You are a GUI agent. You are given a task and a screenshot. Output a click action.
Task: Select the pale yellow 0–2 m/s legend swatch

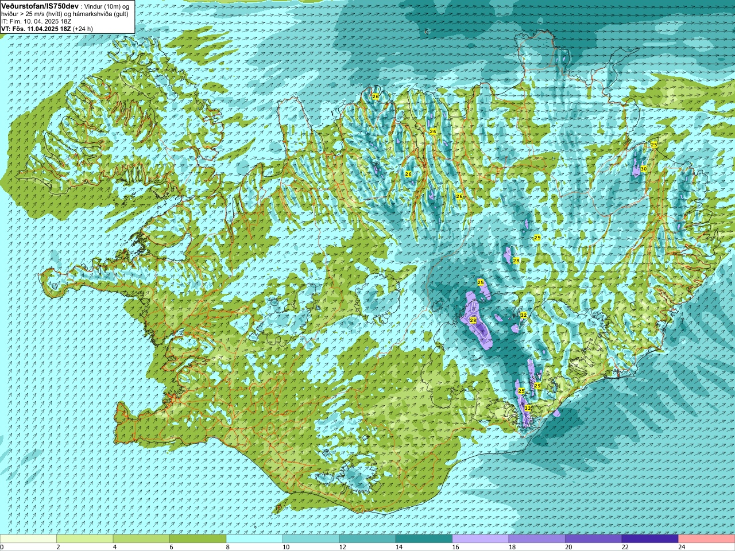(x=28, y=539)
